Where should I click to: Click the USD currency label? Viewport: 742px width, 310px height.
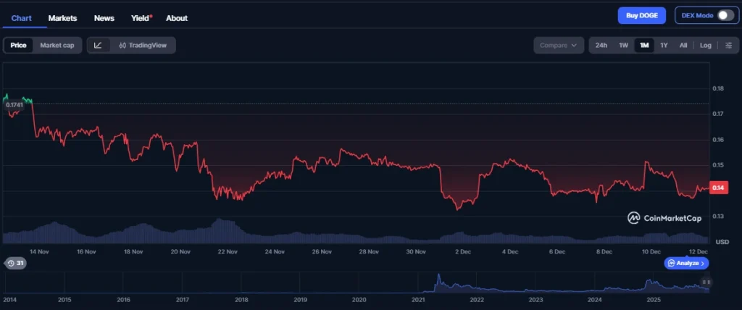pos(722,242)
